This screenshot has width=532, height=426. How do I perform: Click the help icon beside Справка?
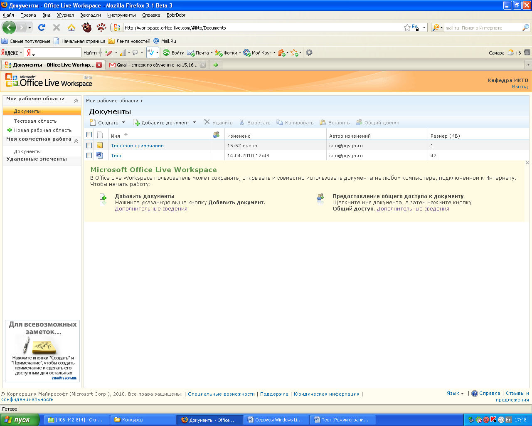[x=475, y=394]
